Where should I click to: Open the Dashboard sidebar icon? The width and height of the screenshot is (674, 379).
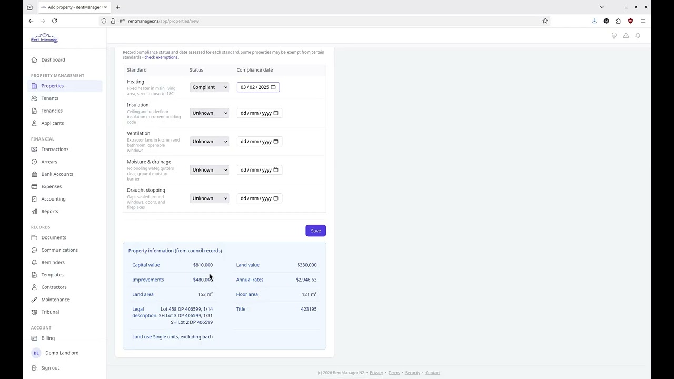(35, 59)
